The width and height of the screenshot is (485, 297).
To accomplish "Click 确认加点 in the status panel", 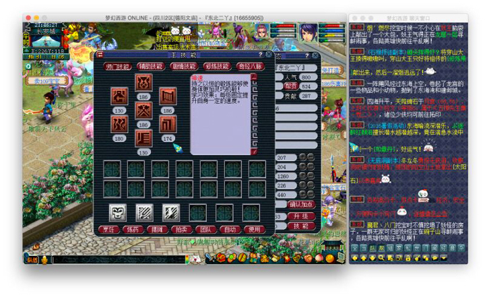I will pos(301,205).
